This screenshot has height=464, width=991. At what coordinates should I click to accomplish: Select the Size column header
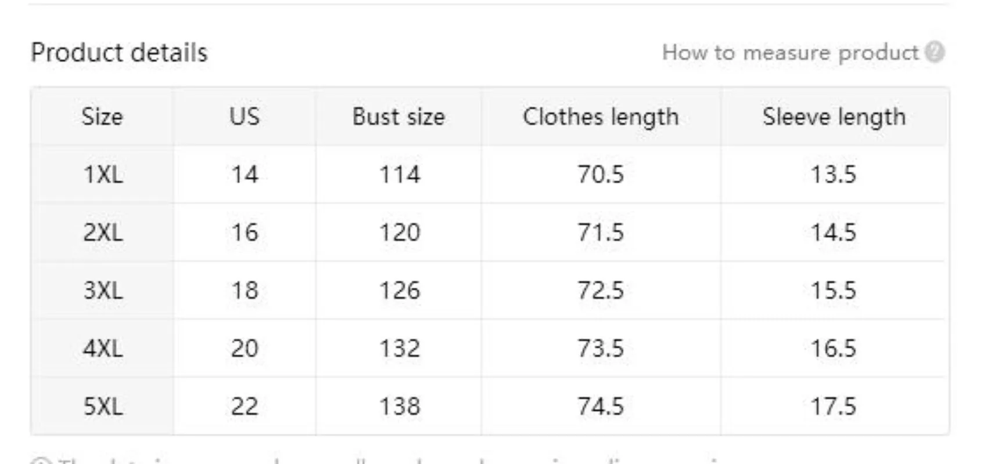coord(102,117)
